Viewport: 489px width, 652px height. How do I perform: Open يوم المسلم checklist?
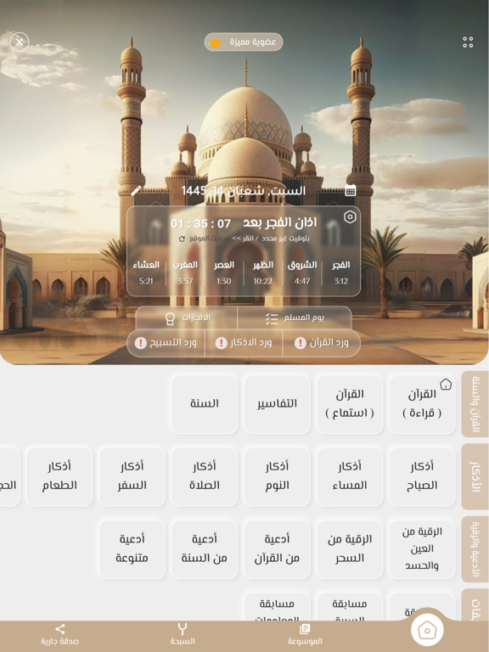[295, 318]
